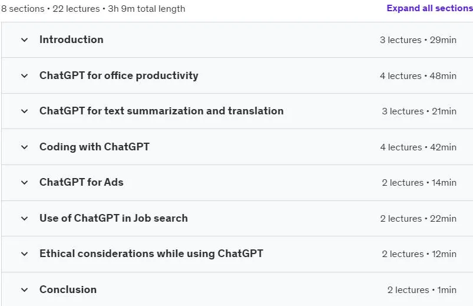Screen dimensions: 473x306
Task: Click the 2 lectures • 1min label
Action: point(422,290)
